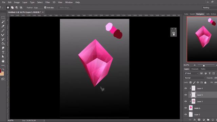Hide Layer 1 with its eye icon
Viewport: 217px width, 122px height.
[186, 108]
